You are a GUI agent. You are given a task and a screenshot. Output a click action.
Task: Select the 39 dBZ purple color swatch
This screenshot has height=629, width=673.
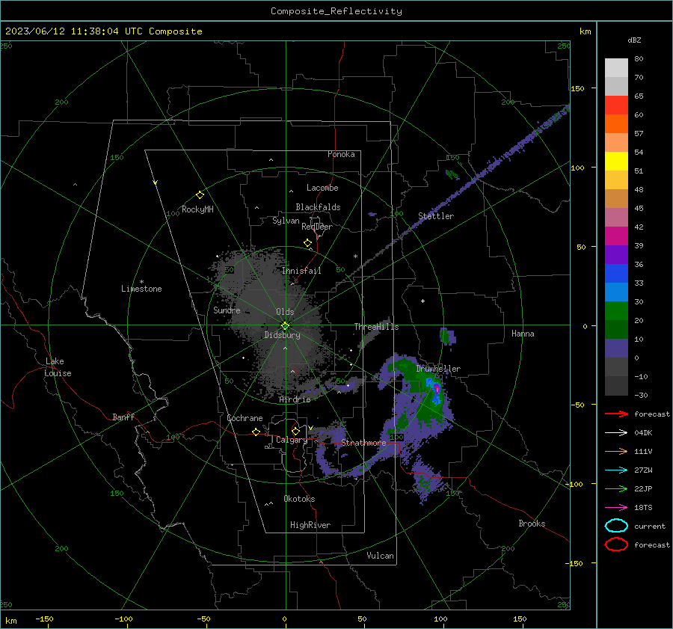pos(616,254)
